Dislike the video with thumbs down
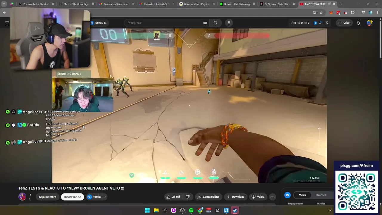The image size is (382, 215). coord(188,197)
